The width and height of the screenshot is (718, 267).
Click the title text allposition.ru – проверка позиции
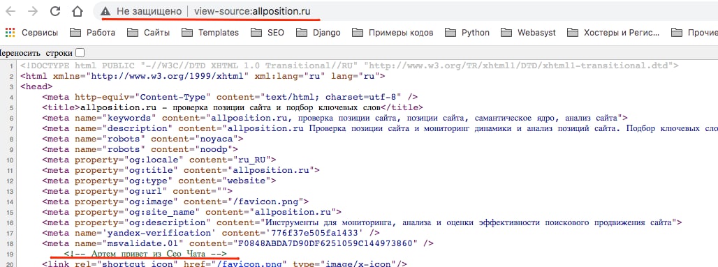click(230, 107)
